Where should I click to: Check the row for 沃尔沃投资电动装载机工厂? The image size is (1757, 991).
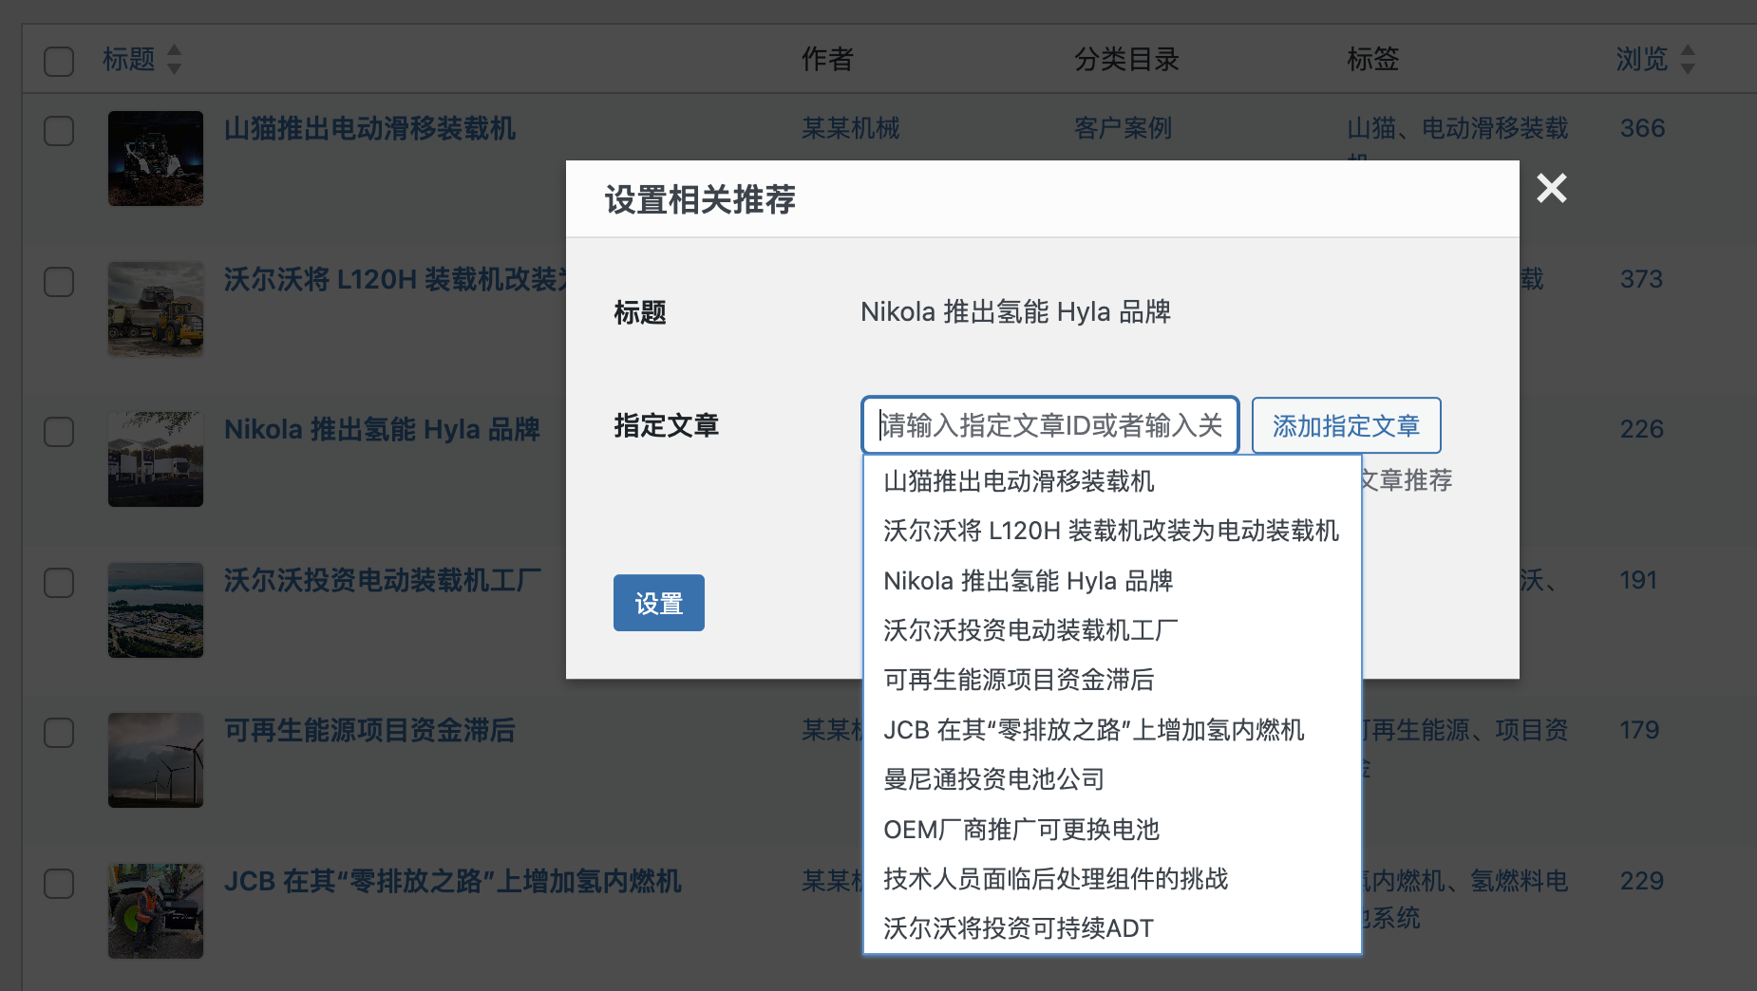[59, 583]
